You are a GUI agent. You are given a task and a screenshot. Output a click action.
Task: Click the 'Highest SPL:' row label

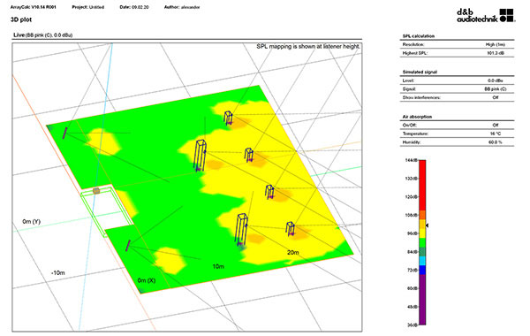point(414,53)
